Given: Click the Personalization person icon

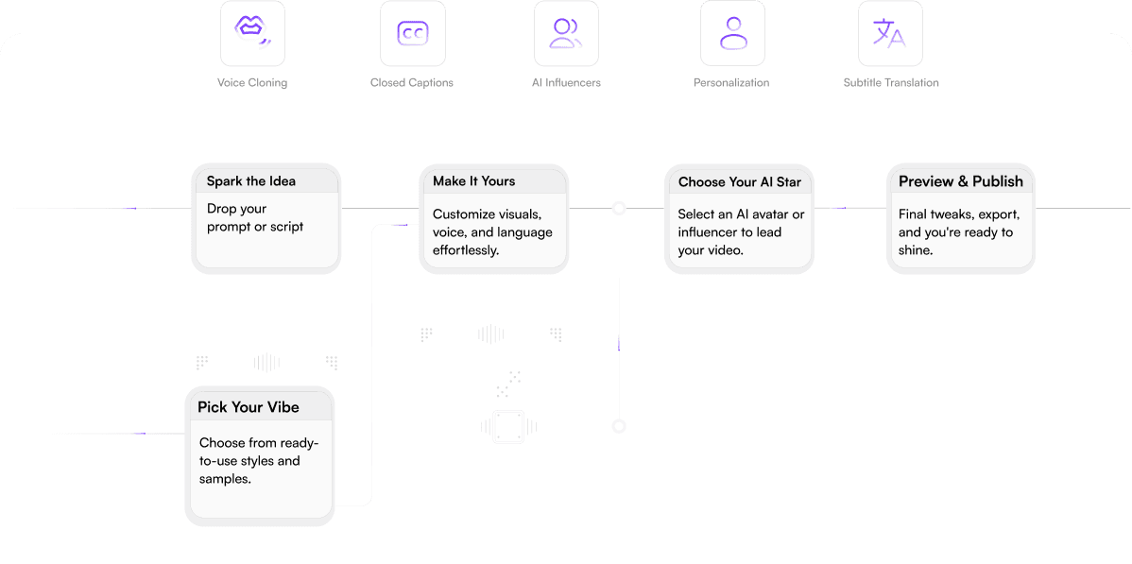Looking at the screenshot, I should pos(732,32).
